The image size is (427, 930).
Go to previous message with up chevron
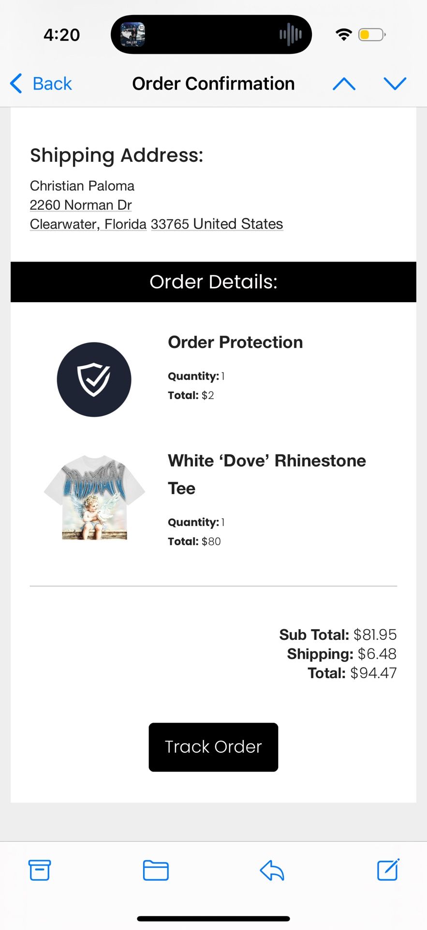(x=344, y=84)
